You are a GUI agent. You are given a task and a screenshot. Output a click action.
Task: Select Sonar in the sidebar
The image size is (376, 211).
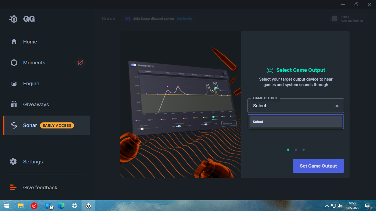pyautogui.click(x=47, y=125)
